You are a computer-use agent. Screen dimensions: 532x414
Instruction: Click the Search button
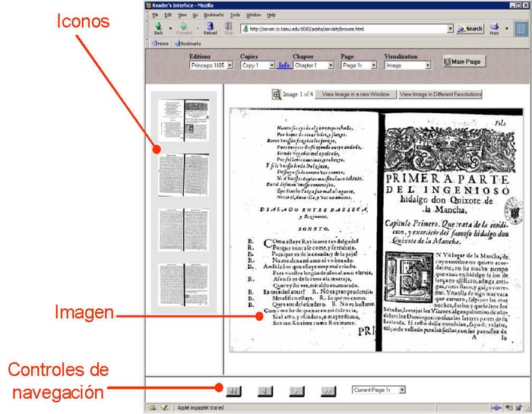point(470,29)
